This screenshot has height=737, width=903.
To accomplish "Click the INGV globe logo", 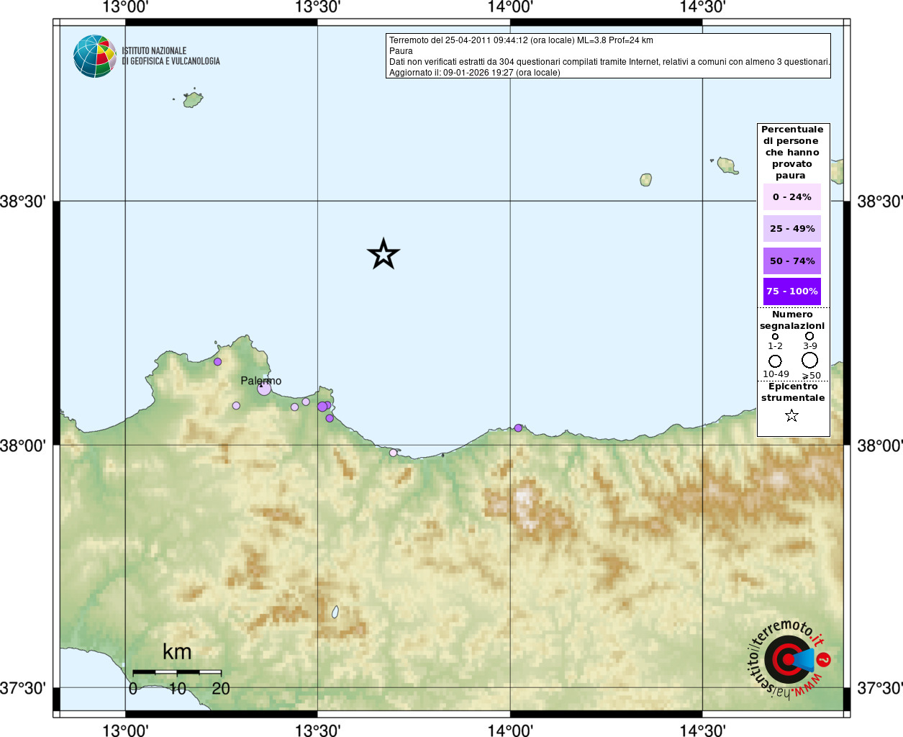I will coord(95,56).
